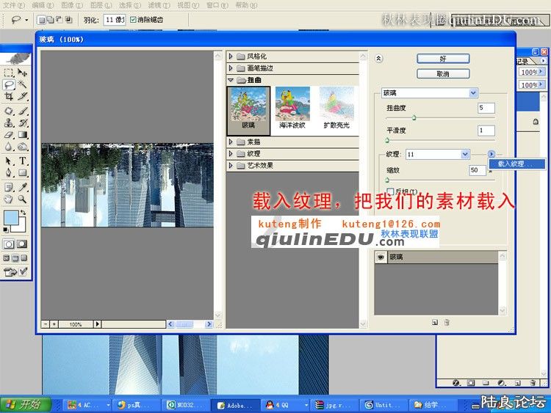The image size is (551, 413).
Task: Click the new effect layer icon
Action: tap(435, 322)
